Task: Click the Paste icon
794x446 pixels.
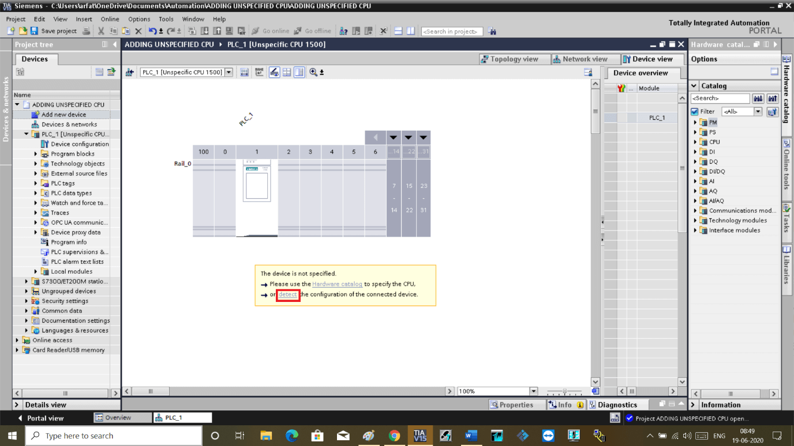Action: click(x=126, y=31)
